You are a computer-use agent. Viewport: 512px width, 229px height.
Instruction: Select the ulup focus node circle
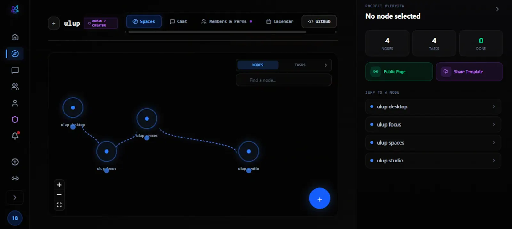107,151
